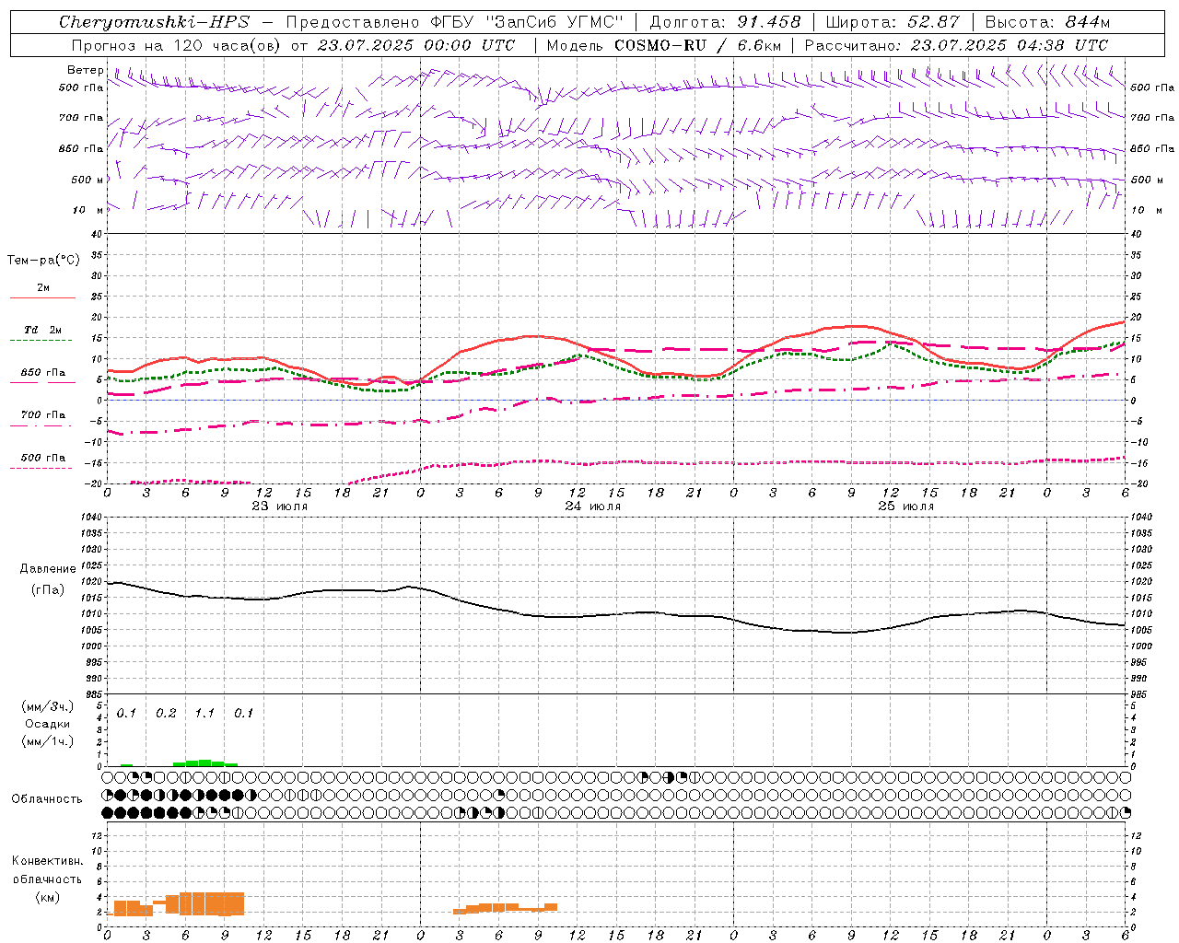The image size is (1179, 943).
Task: Click the Ветер wind panel label
Action: [86, 70]
